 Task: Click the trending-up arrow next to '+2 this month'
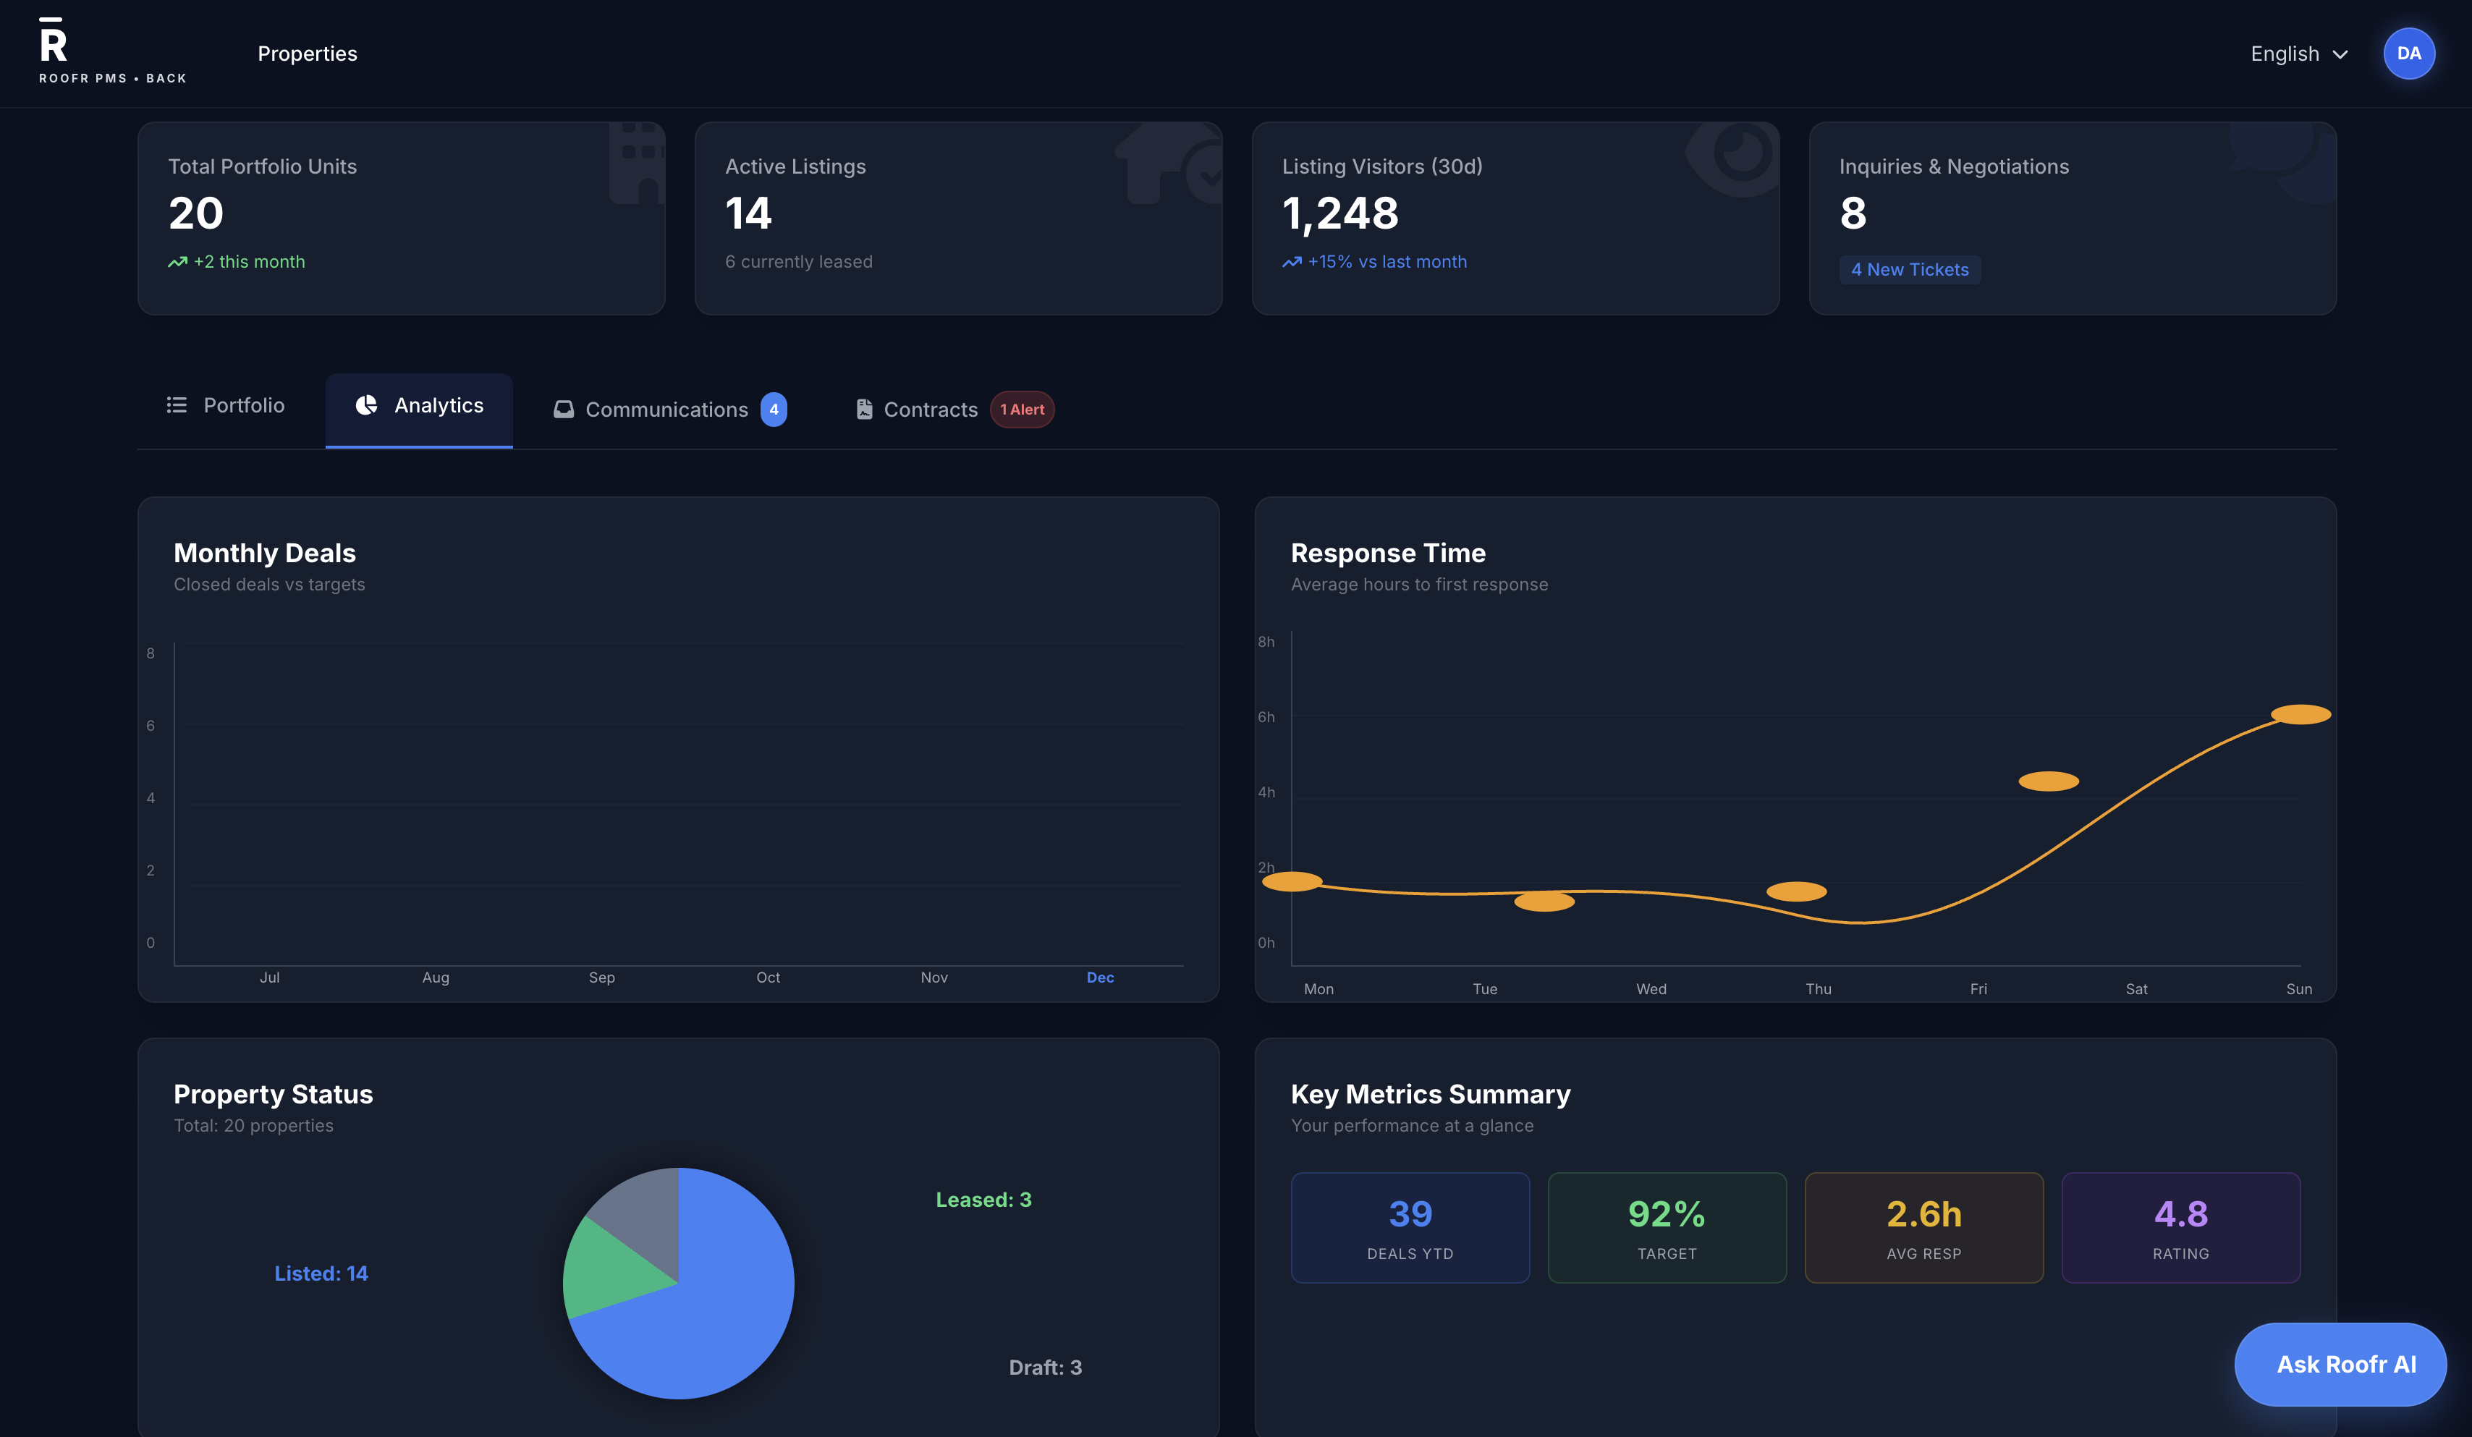pos(177,262)
